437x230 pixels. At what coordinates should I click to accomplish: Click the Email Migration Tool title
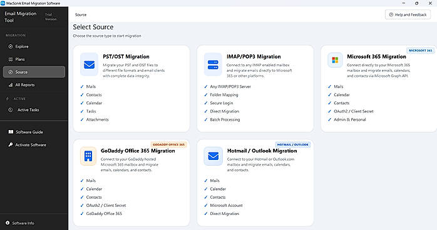(20, 17)
